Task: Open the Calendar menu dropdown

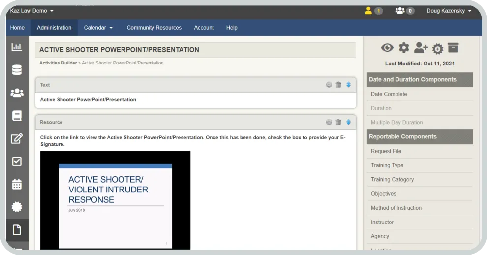Action: coord(98,28)
